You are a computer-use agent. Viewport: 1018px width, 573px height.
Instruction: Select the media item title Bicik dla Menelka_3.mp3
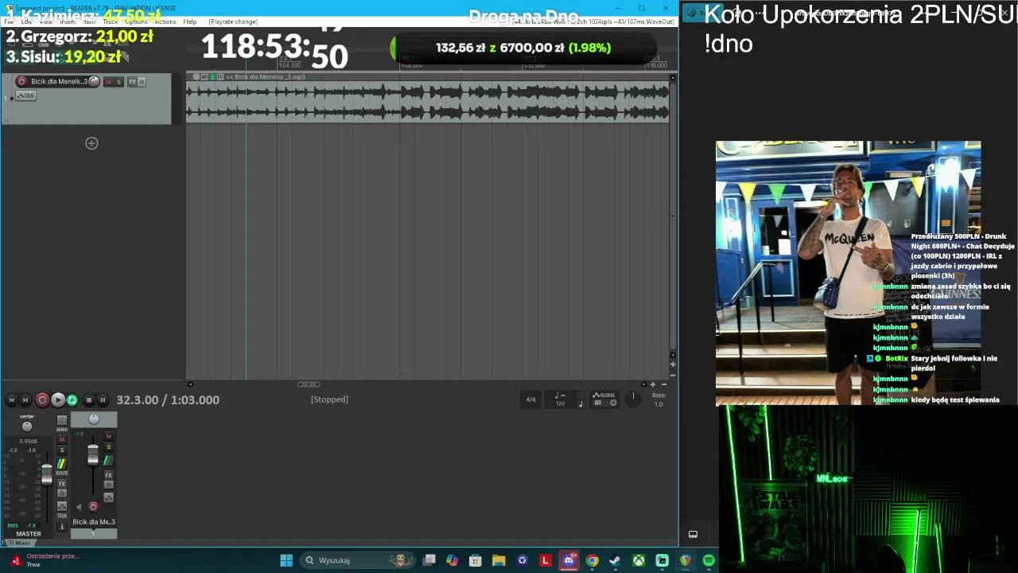[x=270, y=77]
